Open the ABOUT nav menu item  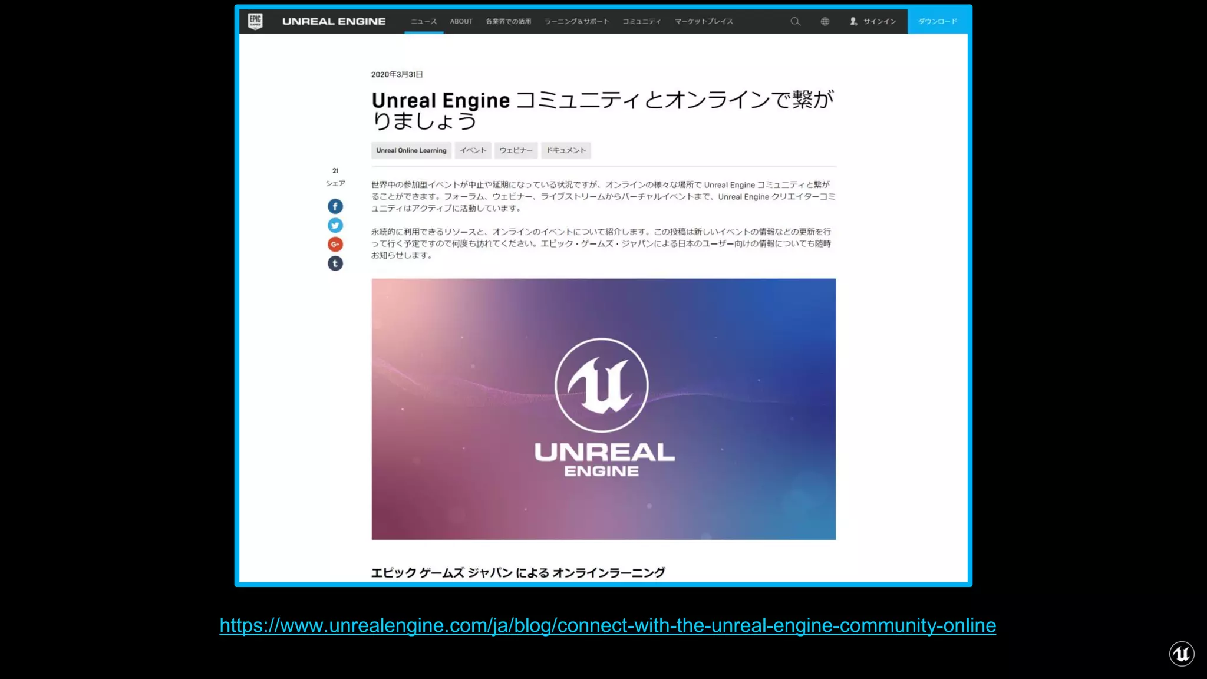[461, 21]
